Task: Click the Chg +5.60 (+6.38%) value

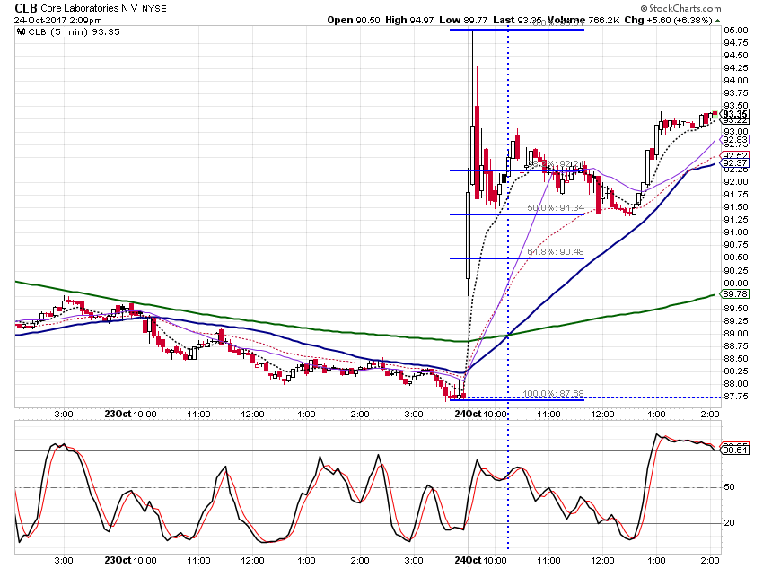Action: point(668,20)
